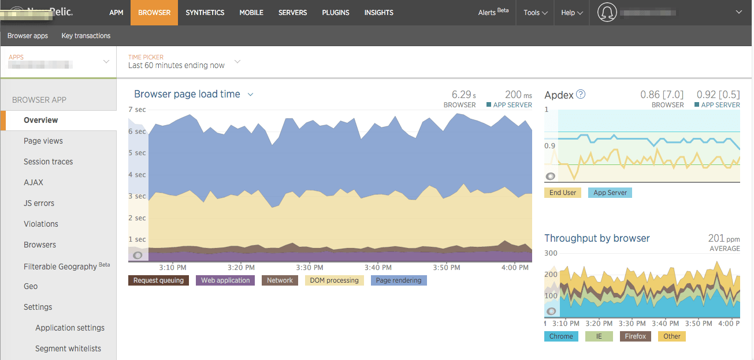
Task: Toggle Page rendering legend series
Action: click(399, 280)
